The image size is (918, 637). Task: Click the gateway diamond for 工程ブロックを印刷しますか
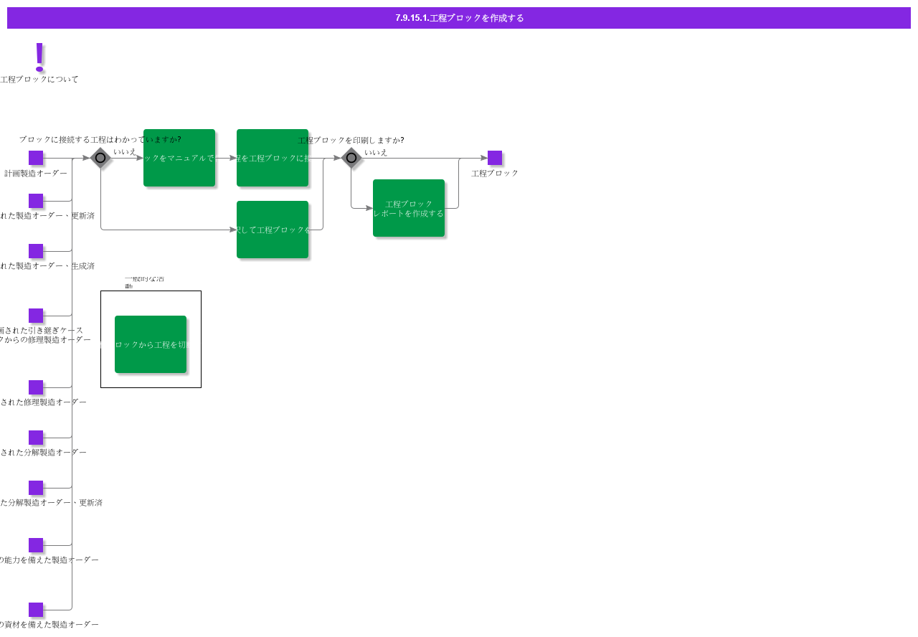tap(351, 158)
